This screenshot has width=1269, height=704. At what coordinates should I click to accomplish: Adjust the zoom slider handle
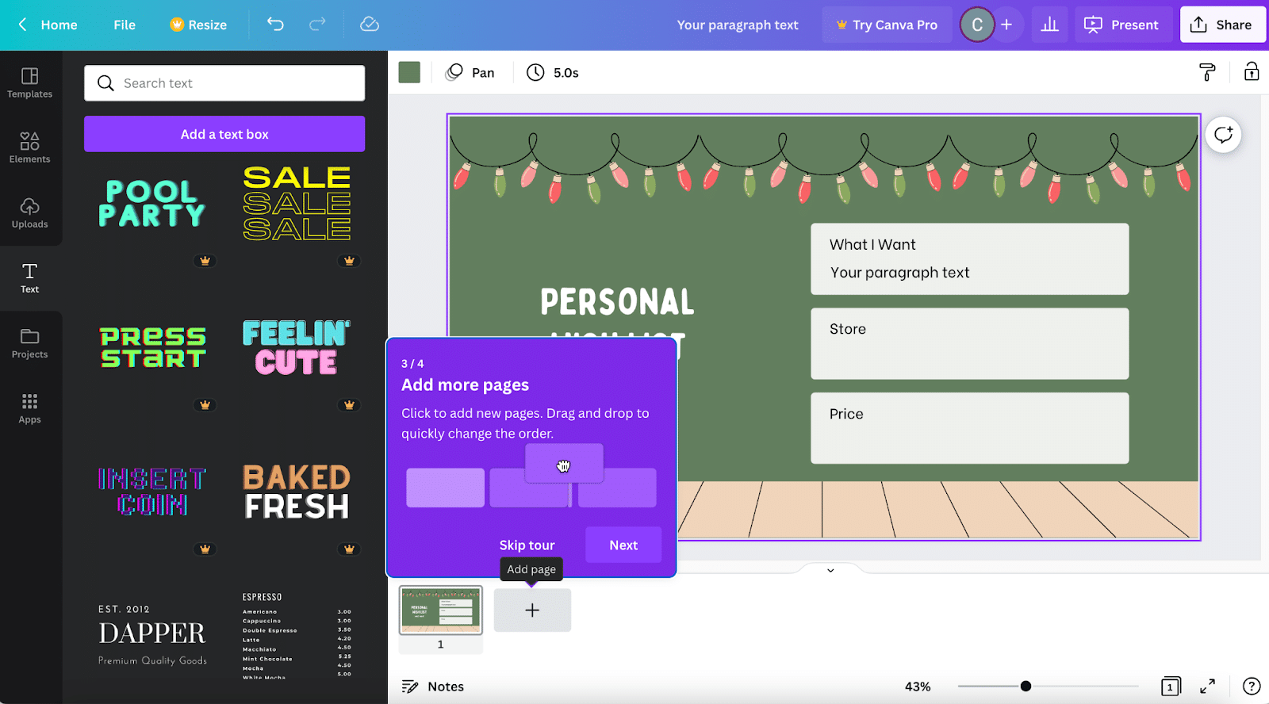tap(1026, 687)
